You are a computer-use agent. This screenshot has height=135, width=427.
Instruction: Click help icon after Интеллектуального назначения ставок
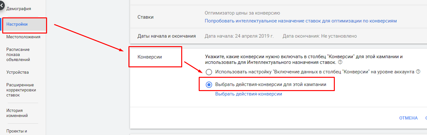[340, 63]
